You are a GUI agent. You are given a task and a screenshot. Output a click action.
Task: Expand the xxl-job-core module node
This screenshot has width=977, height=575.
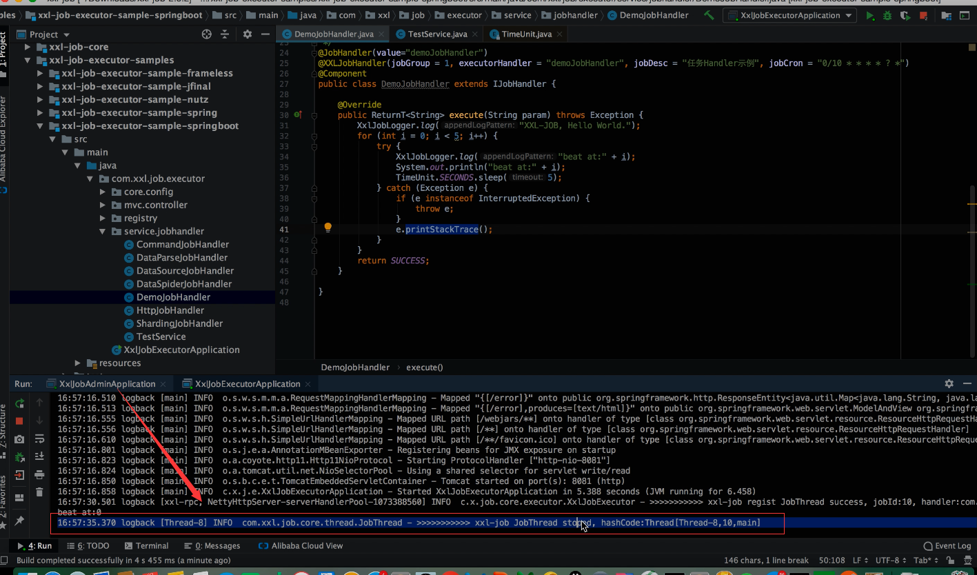click(x=28, y=47)
